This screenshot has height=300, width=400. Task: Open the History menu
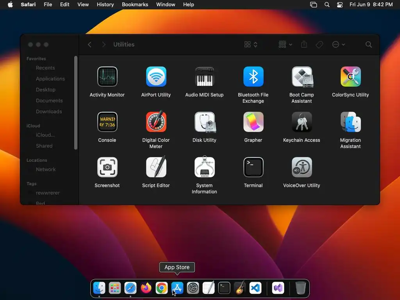[x=105, y=5]
